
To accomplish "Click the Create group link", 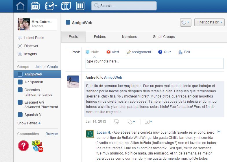I will click(52, 67).
